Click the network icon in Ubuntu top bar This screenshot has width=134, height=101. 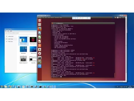pos(116,18)
